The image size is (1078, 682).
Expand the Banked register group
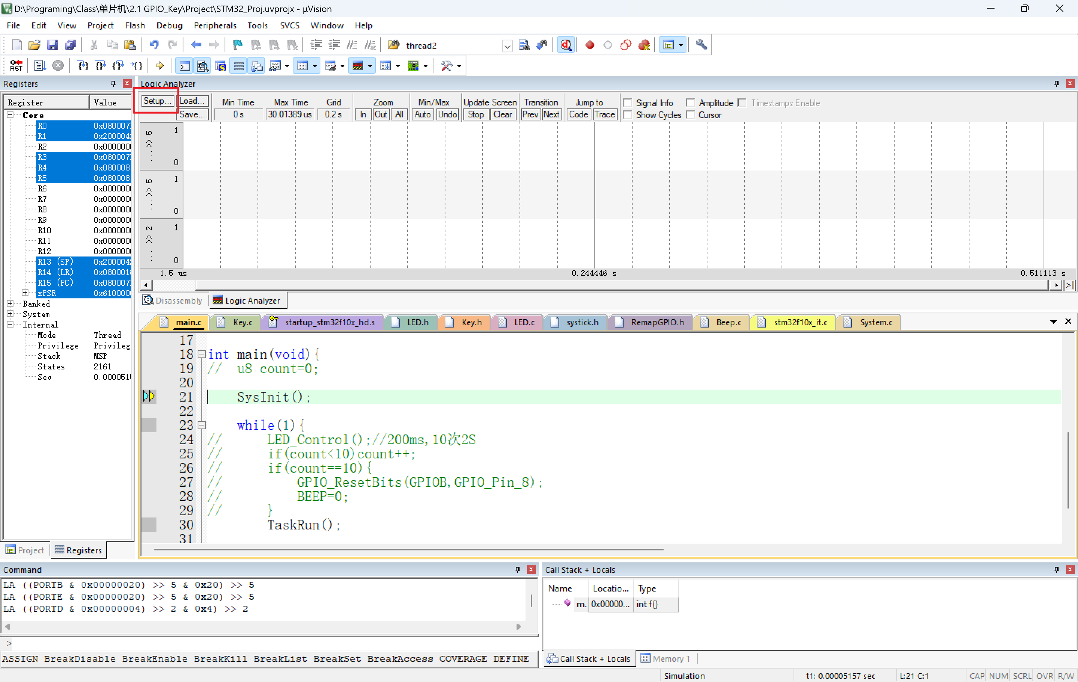pos(10,304)
